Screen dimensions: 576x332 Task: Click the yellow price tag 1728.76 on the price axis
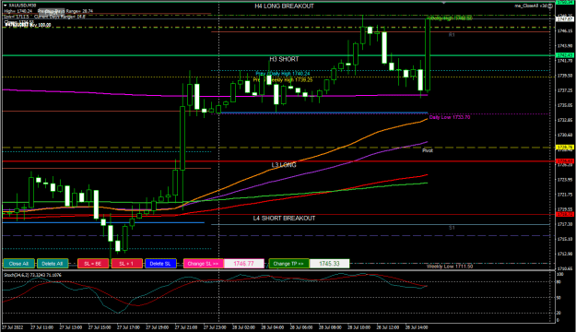[565, 148]
